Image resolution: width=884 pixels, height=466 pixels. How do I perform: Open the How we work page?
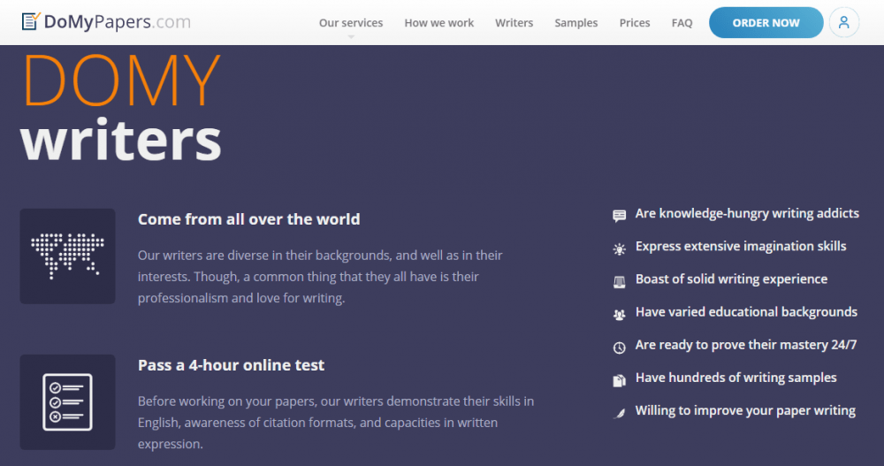pyautogui.click(x=439, y=23)
